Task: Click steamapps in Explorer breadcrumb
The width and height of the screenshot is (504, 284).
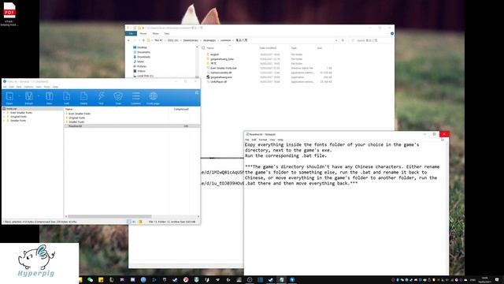Action: (x=209, y=40)
